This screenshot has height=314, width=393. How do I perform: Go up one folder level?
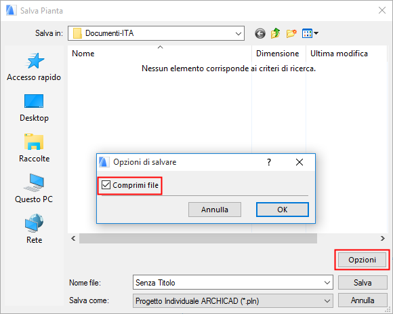(276, 33)
